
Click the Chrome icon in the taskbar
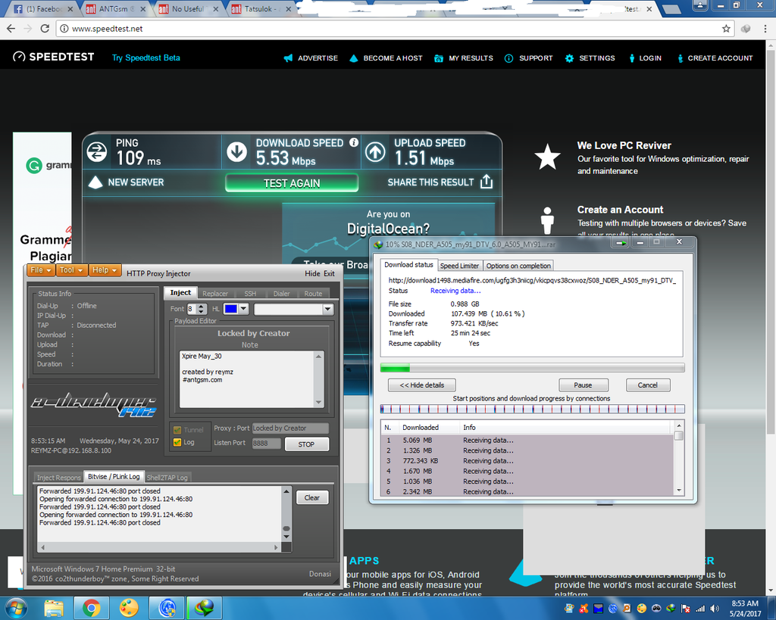pos(92,607)
